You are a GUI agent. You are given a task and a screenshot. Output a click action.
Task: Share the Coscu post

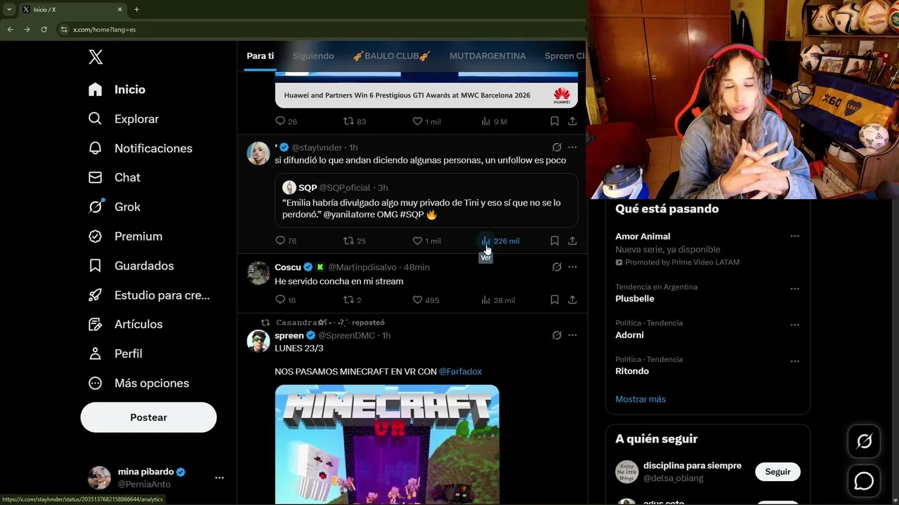572,299
